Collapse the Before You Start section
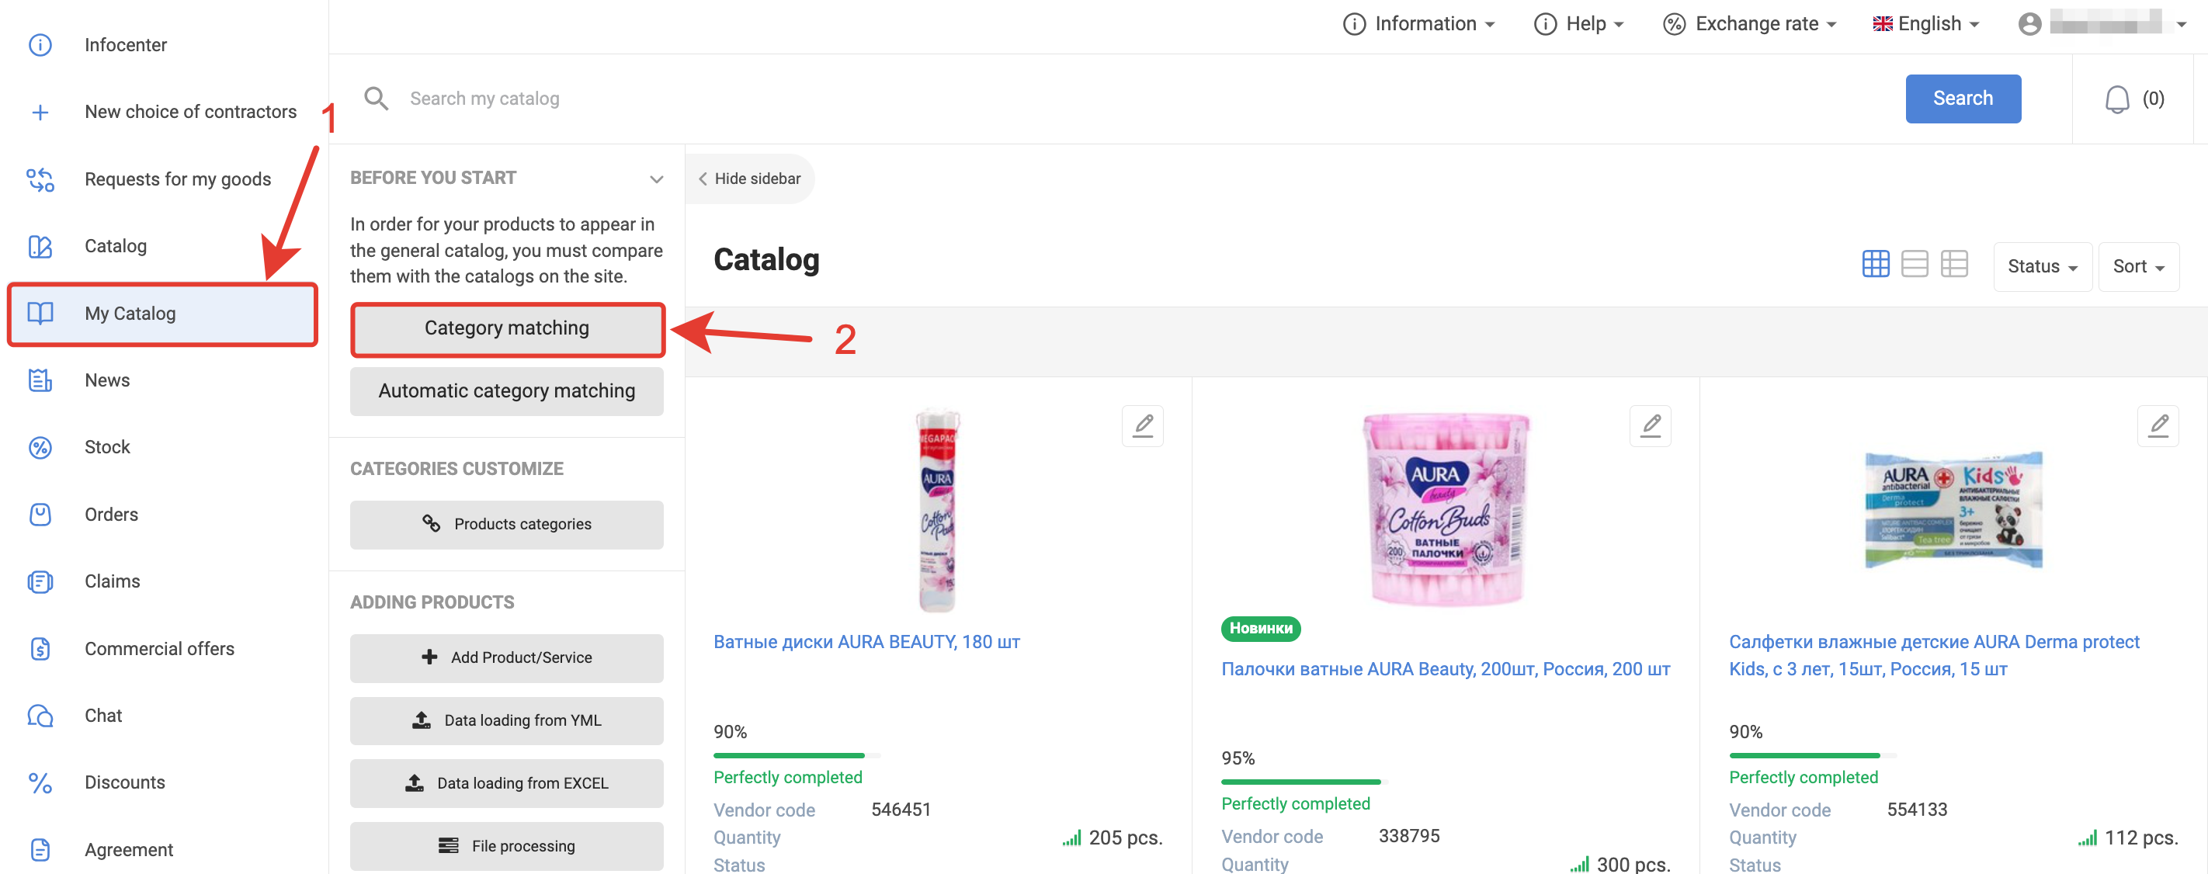Image resolution: width=2208 pixels, height=874 pixels. coord(657,179)
